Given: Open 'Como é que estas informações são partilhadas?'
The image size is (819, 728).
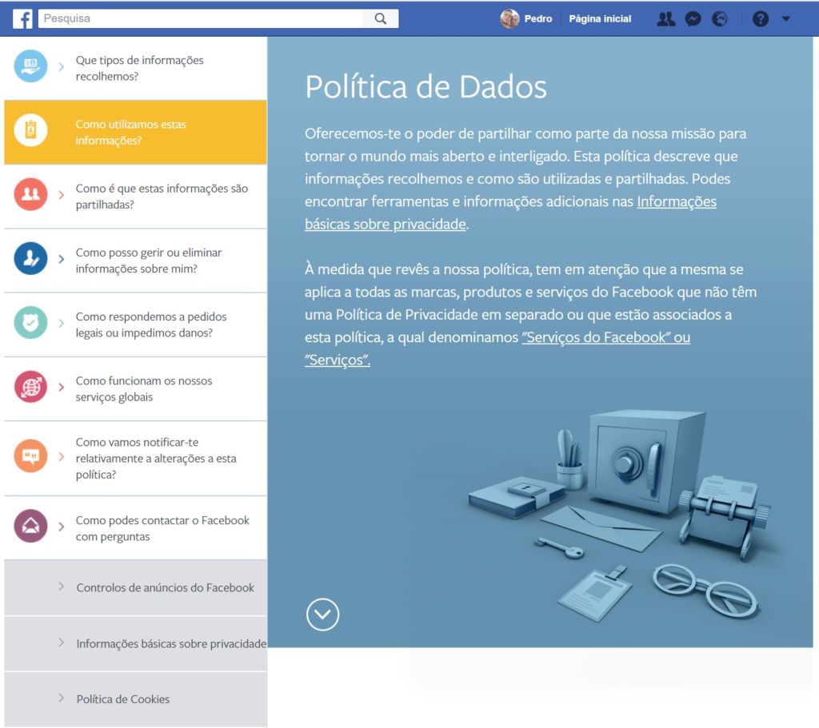Looking at the screenshot, I should coord(135,197).
